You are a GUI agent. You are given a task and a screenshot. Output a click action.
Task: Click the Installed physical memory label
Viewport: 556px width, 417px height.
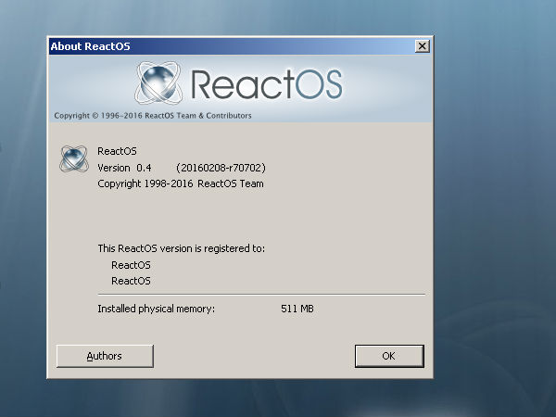(156, 309)
